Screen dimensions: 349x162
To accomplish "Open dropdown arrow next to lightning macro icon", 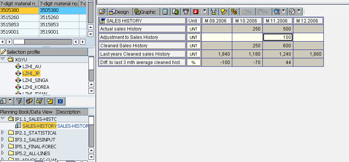I will pyautogui.click(x=204, y=12).
